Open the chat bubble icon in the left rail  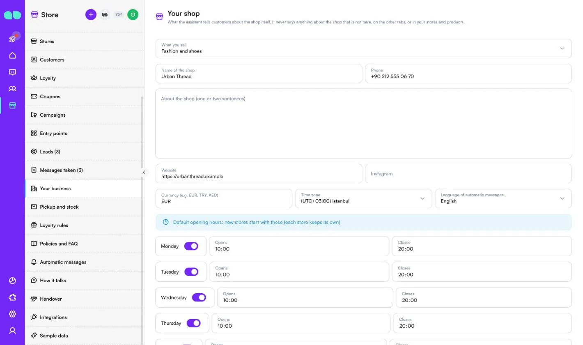(12, 72)
